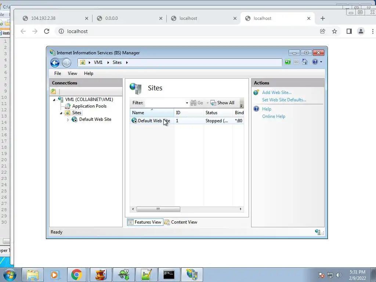Select Application Pools in the tree
Screen dimensions: 376x282
(x=89, y=106)
